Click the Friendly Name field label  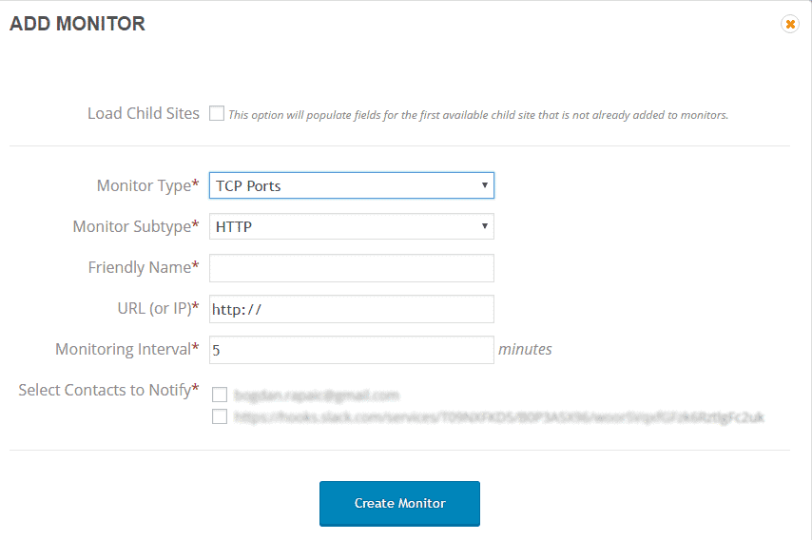pos(144,267)
